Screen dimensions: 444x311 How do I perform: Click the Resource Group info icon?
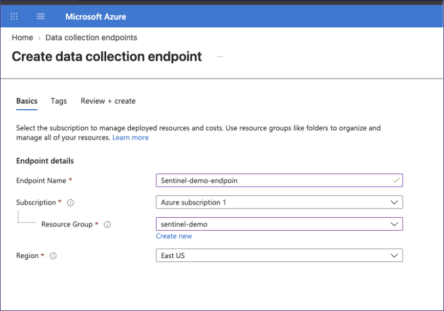pos(107,225)
